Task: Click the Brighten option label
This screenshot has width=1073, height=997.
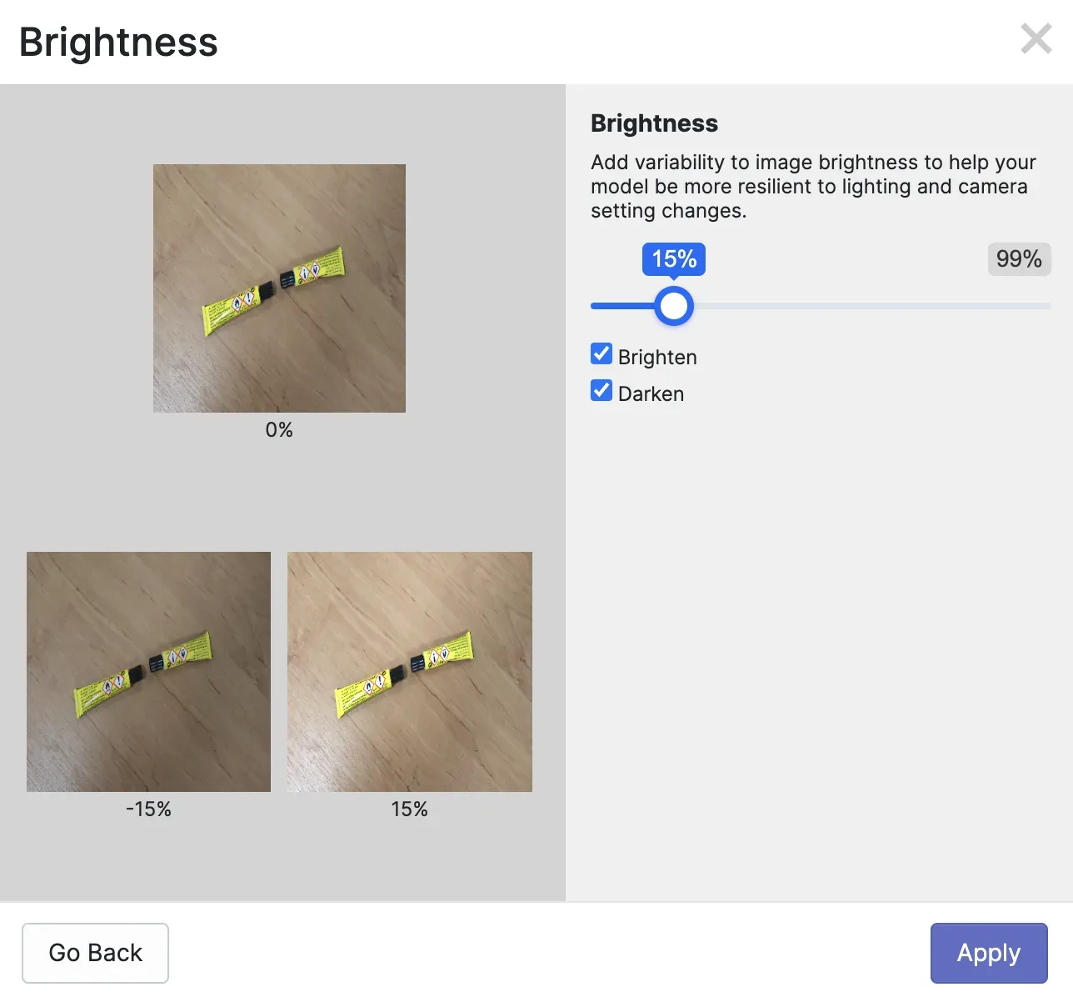Action: coord(657,358)
